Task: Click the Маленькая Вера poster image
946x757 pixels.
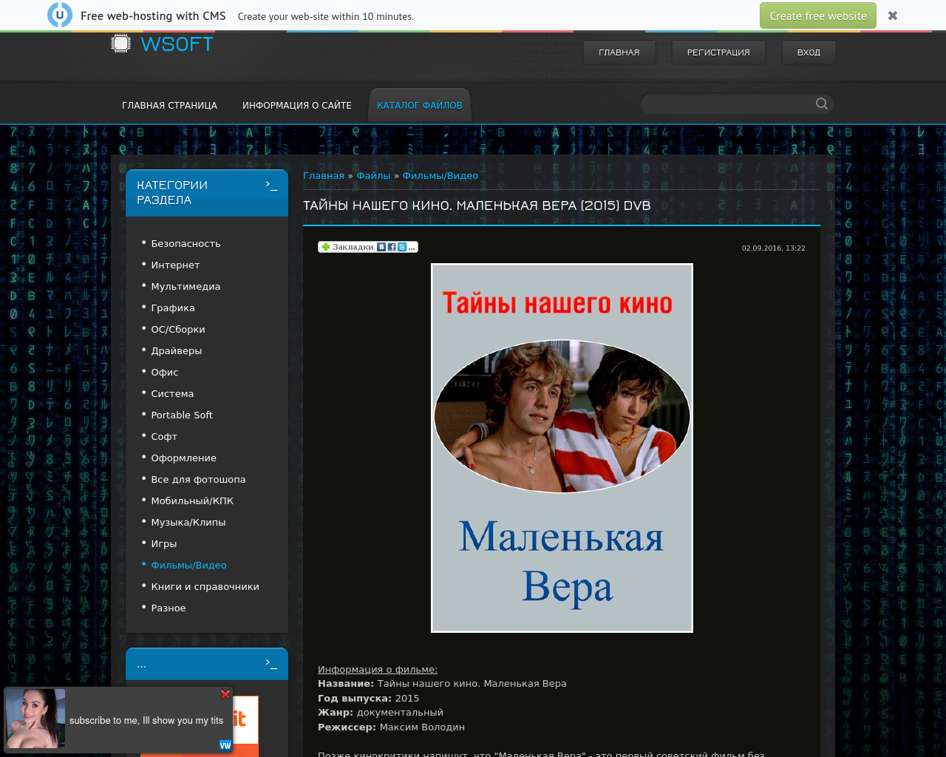Action: pos(562,448)
